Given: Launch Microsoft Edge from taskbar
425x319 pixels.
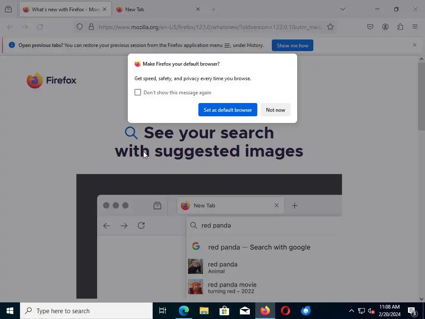Looking at the screenshot, I should click(183, 311).
